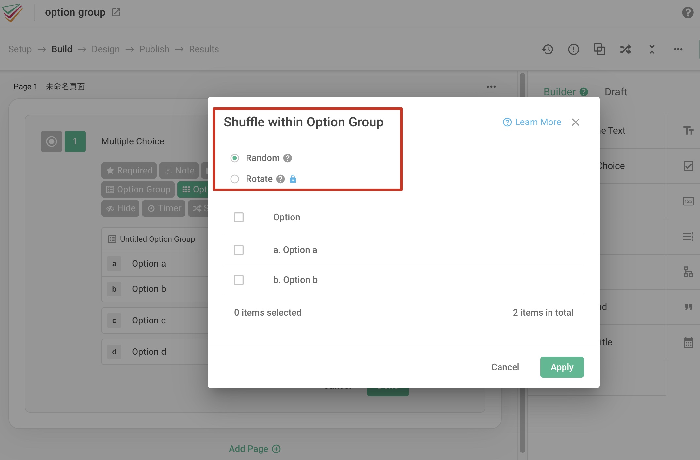Select the Random shuffle radio button

(x=234, y=158)
